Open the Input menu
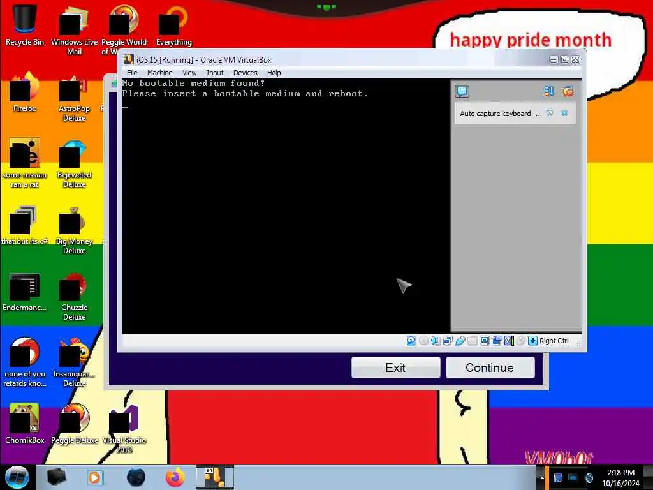The image size is (653, 490). [215, 73]
